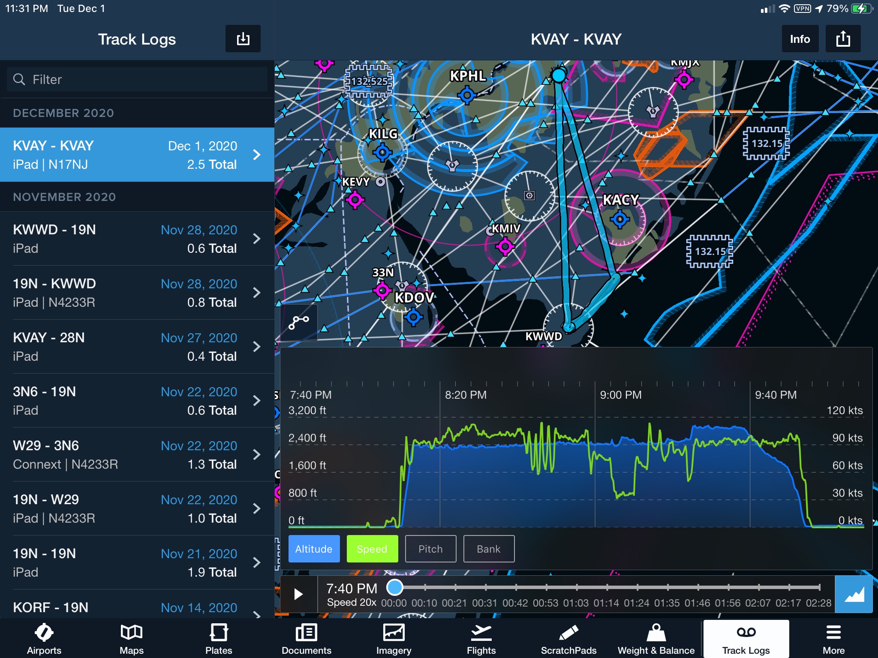This screenshot has width=878, height=658.
Task: Expand the W29 - 3N6 track log chevron
Action: [256, 455]
